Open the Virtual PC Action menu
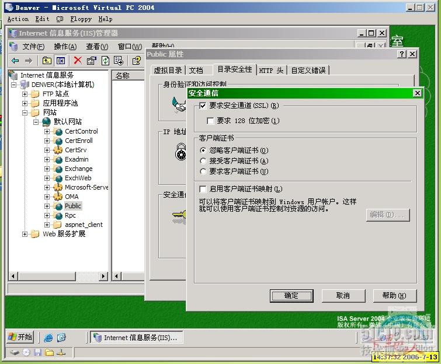 point(18,19)
